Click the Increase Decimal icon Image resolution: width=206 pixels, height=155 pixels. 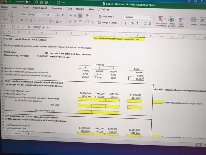point(145,23)
